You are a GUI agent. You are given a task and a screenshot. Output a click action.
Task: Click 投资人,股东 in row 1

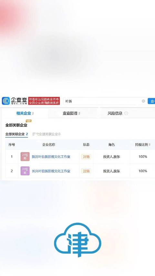tap(112, 157)
